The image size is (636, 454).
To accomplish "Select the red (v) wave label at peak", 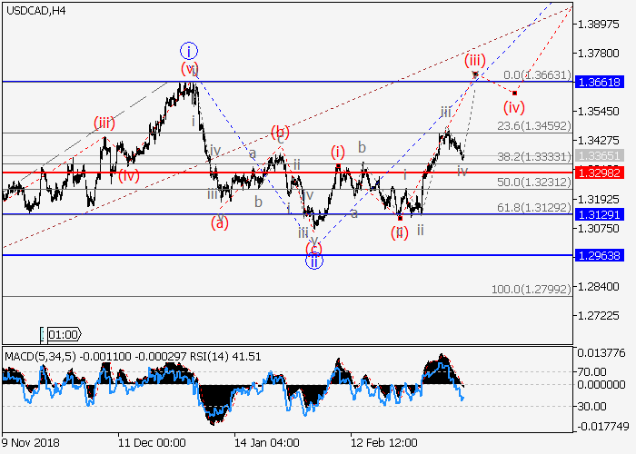I will [x=189, y=70].
